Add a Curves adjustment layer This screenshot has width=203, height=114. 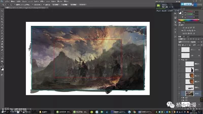[189, 28]
